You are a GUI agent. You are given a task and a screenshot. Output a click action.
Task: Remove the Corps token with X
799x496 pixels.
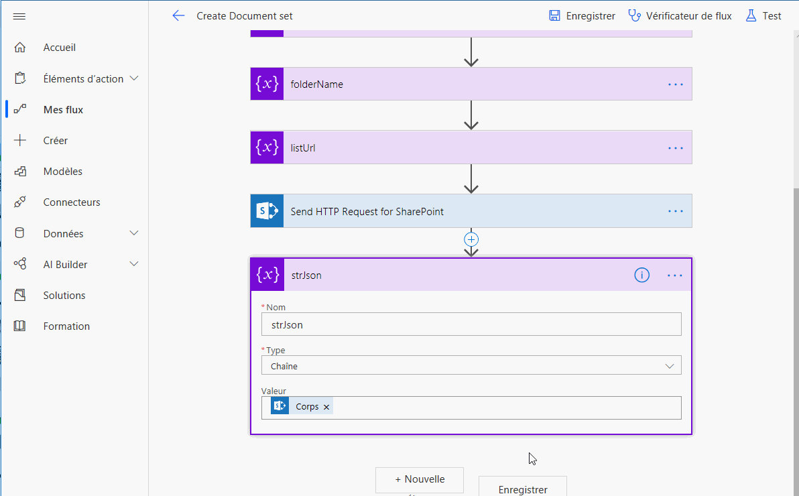(x=326, y=407)
